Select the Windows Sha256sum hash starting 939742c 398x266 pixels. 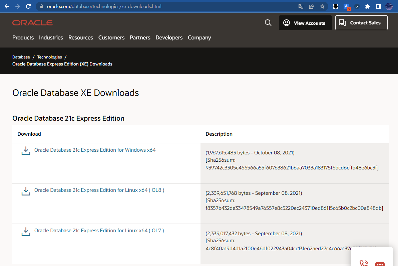(292, 168)
